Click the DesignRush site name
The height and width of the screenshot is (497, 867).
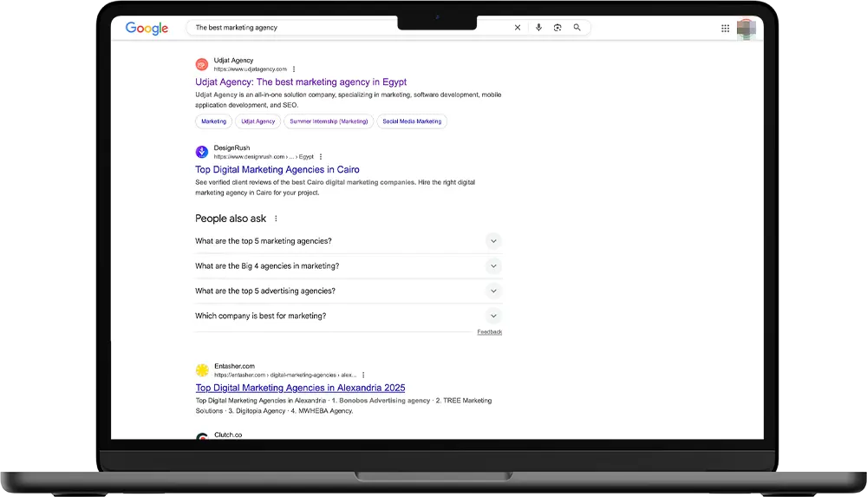click(x=231, y=147)
